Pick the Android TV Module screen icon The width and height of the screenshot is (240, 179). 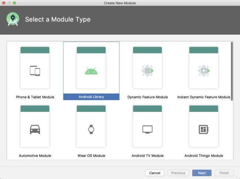(147, 130)
